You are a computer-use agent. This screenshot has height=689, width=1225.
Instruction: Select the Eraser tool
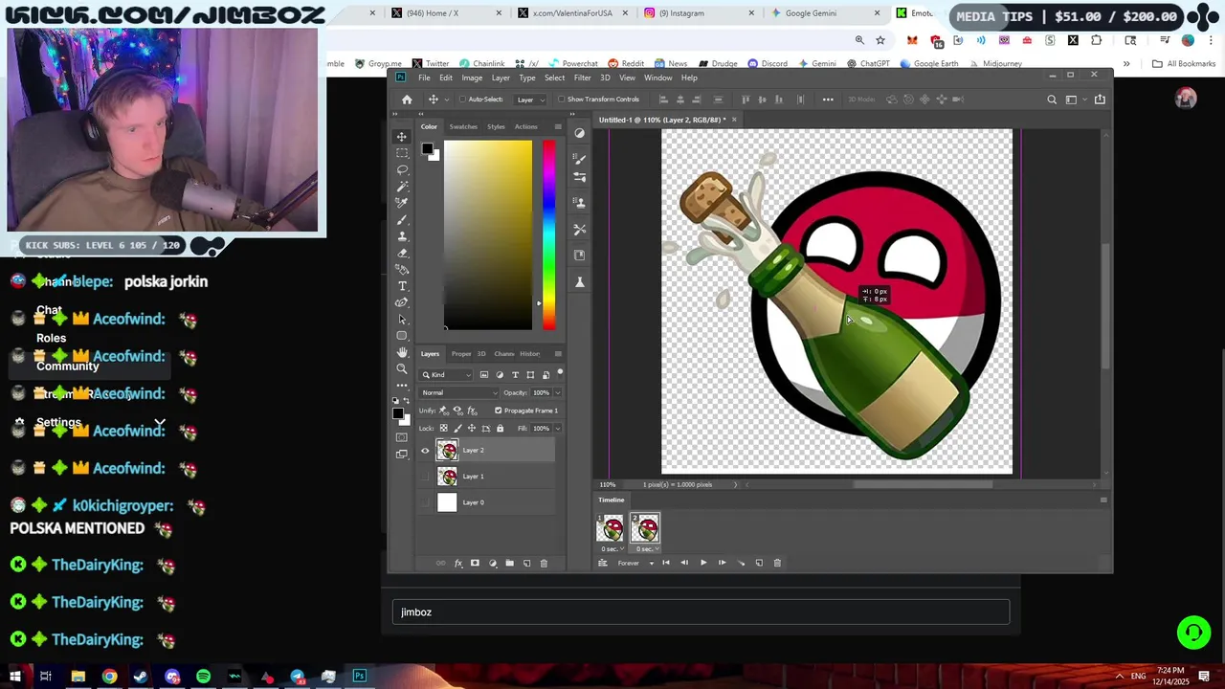(x=402, y=253)
